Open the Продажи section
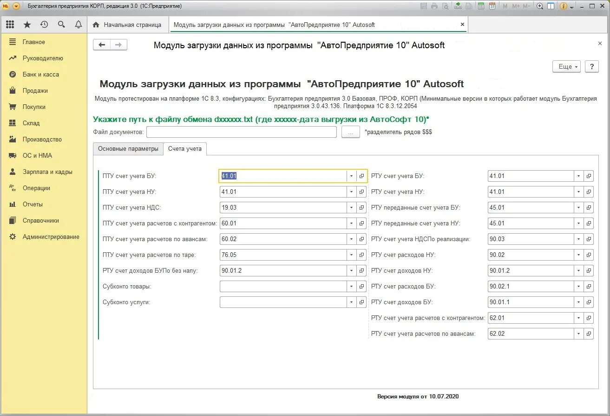Image resolution: width=610 pixels, height=416 pixels. pos(35,91)
